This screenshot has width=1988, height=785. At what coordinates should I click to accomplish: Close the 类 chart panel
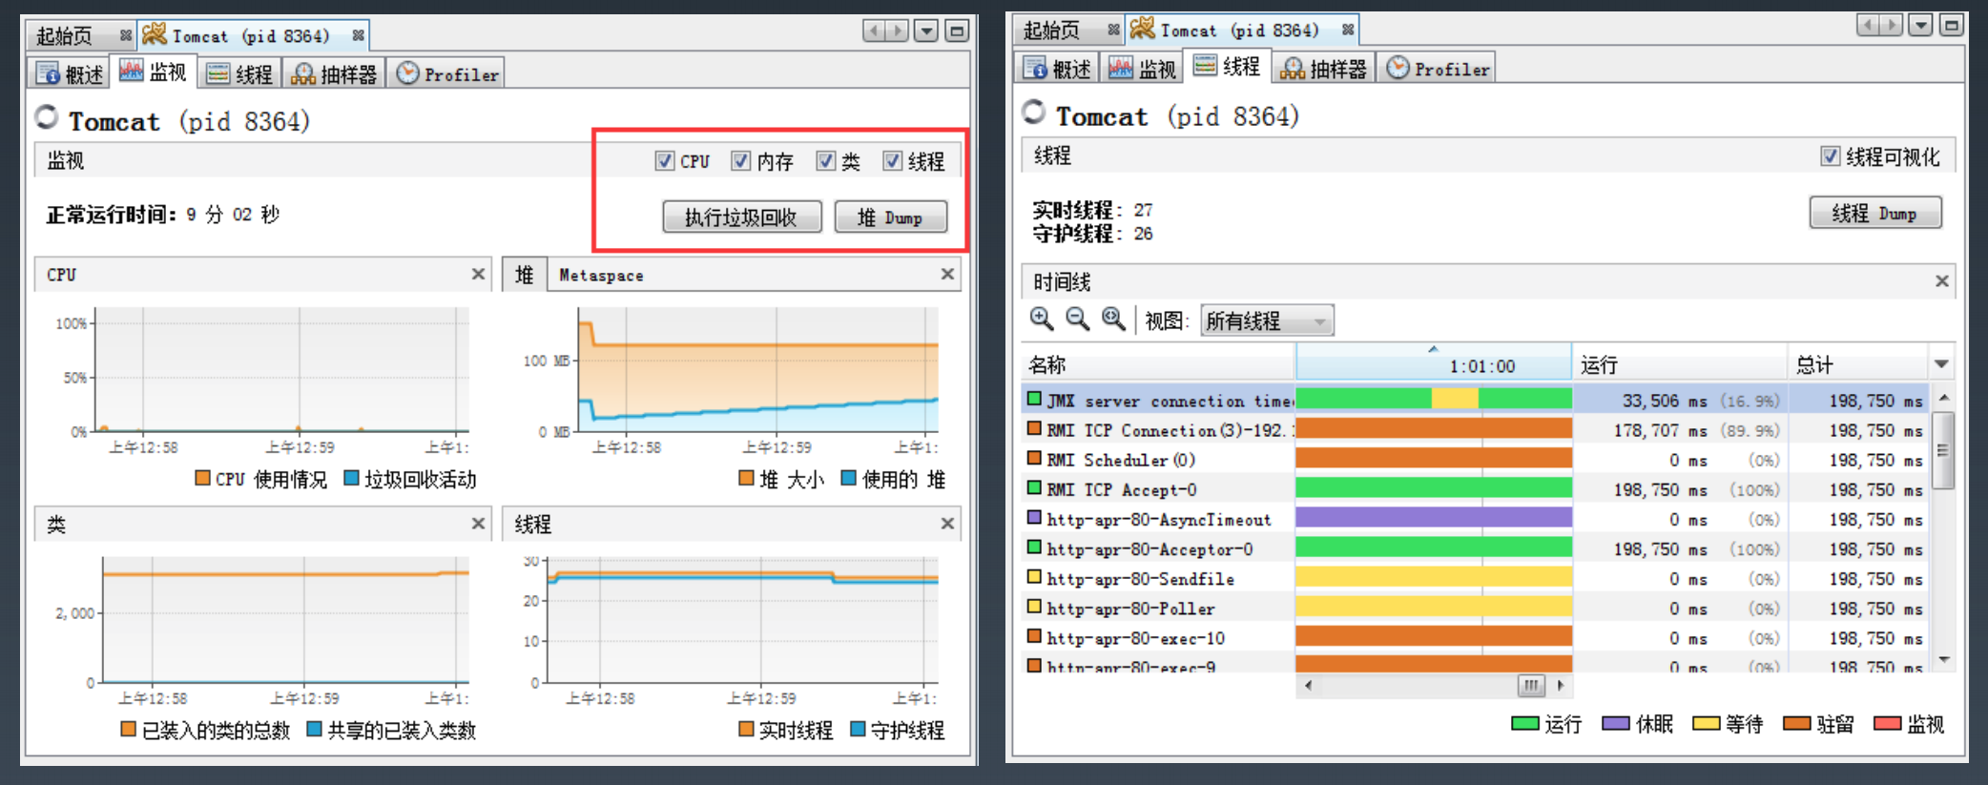click(x=478, y=524)
